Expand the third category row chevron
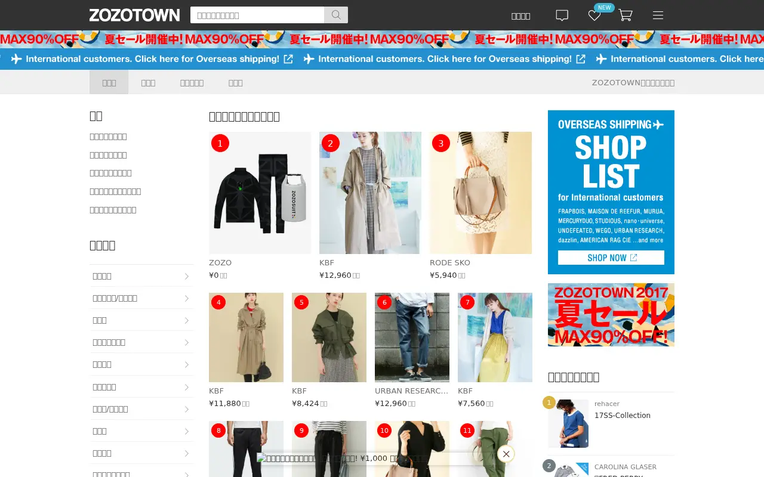This screenshot has height=477, width=764. click(186, 320)
